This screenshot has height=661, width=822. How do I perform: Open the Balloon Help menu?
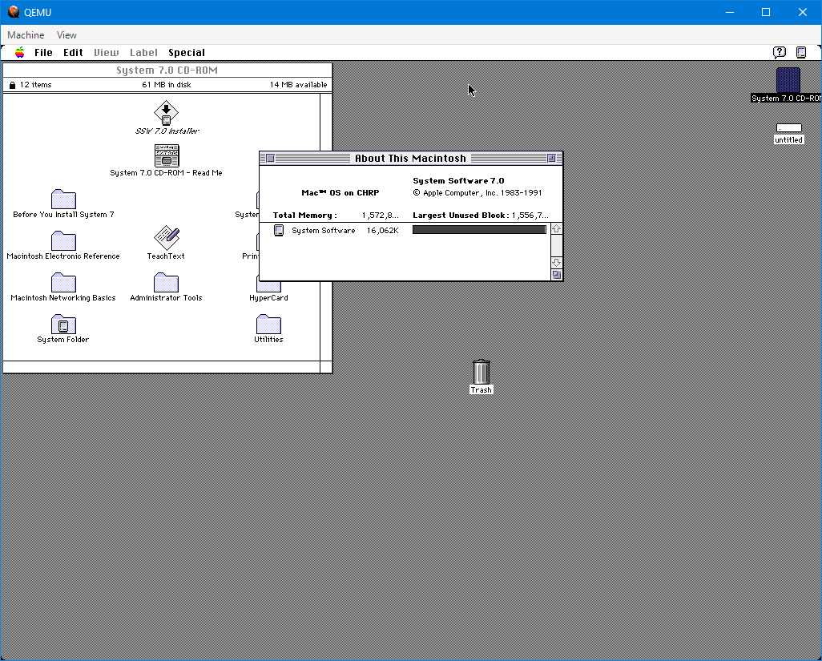(779, 53)
